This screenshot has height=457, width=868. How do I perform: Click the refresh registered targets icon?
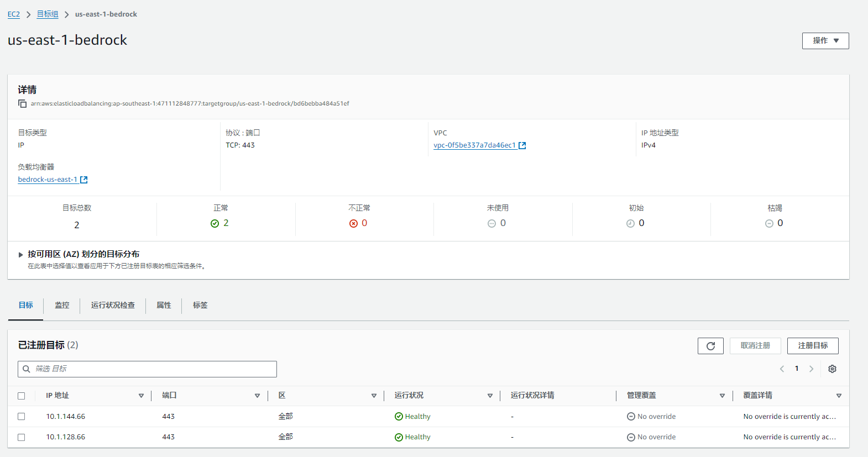[710, 346]
